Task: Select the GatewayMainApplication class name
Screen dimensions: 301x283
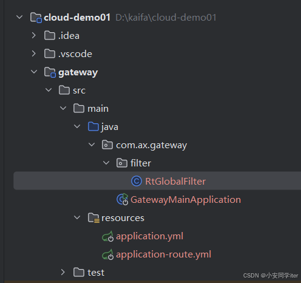Action: [186, 200]
